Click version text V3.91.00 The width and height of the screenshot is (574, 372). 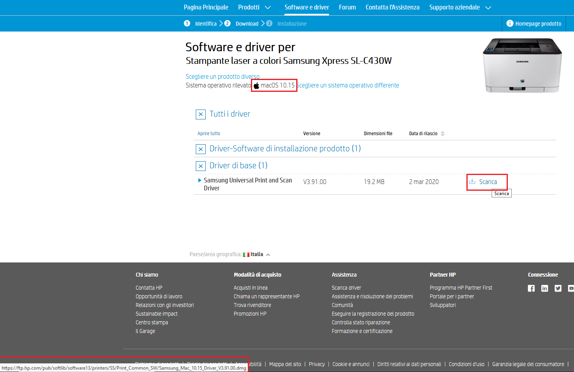pos(315,182)
